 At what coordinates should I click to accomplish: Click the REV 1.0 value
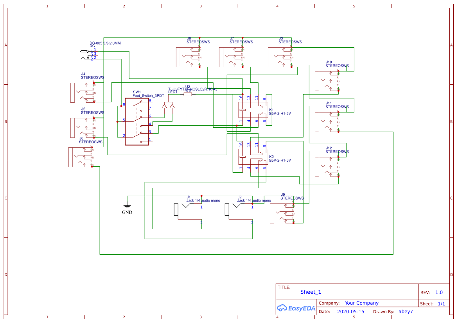click(x=438, y=292)
